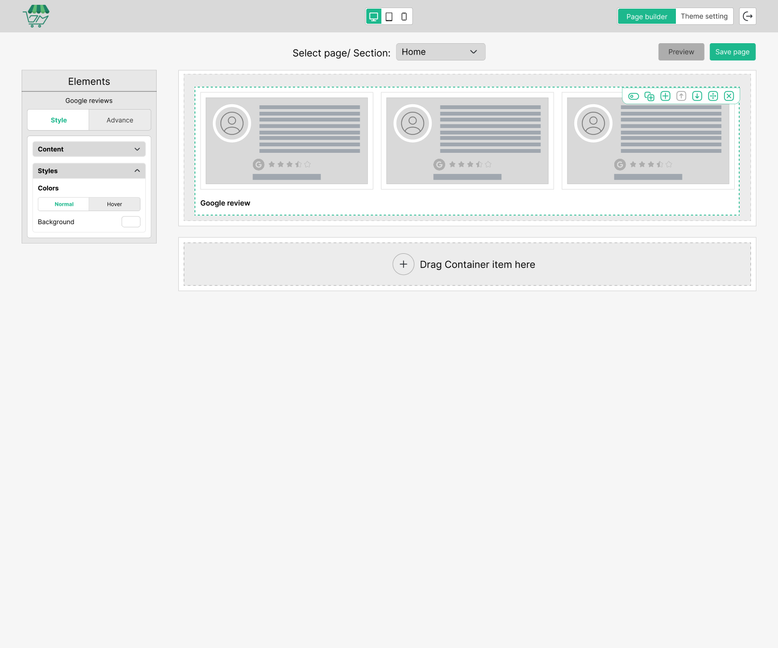This screenshot has width=778, height=648.
Task: Select the Style tab
Action: click(58, 120)
